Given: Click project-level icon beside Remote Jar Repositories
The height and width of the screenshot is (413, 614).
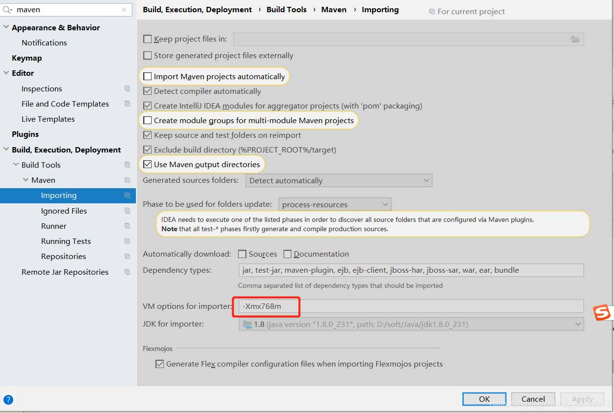Looking at the screenshot, I should pyautogui.click(x=127, y=272).
